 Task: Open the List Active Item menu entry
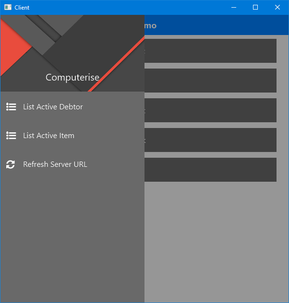coord(72,136)
